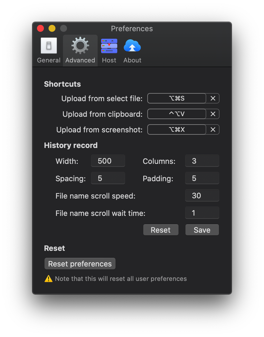
Task: Focus the Spacing field
Action: (108, 178)
